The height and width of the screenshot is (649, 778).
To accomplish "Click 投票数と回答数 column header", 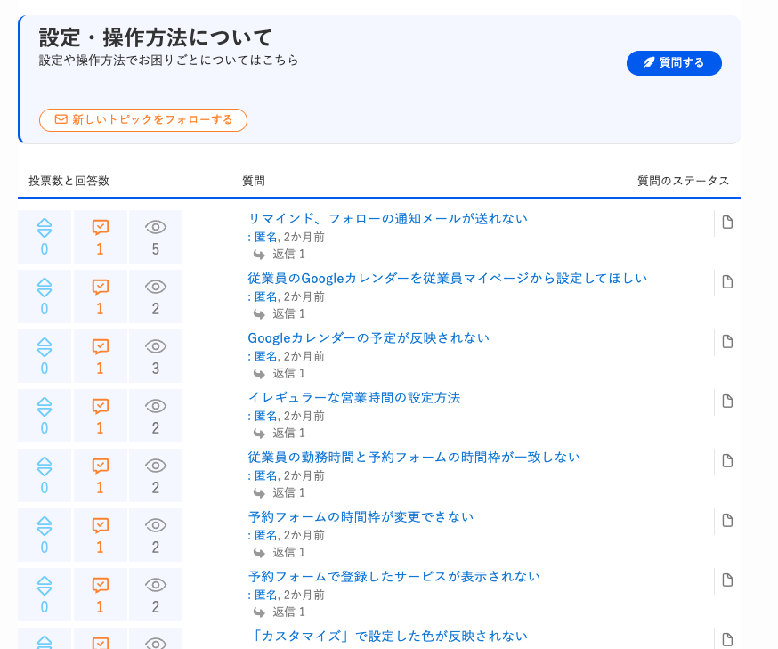I will (69, 181).
